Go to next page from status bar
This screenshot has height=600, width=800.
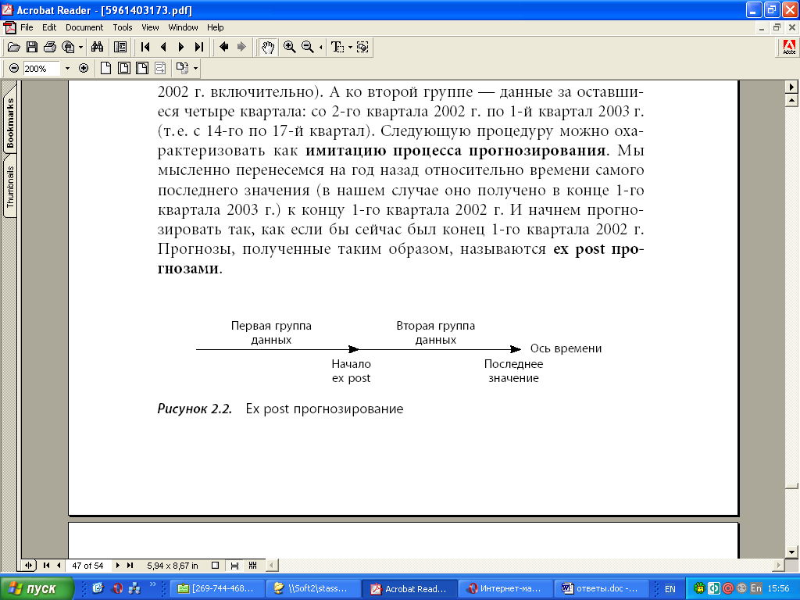point(117,566)
